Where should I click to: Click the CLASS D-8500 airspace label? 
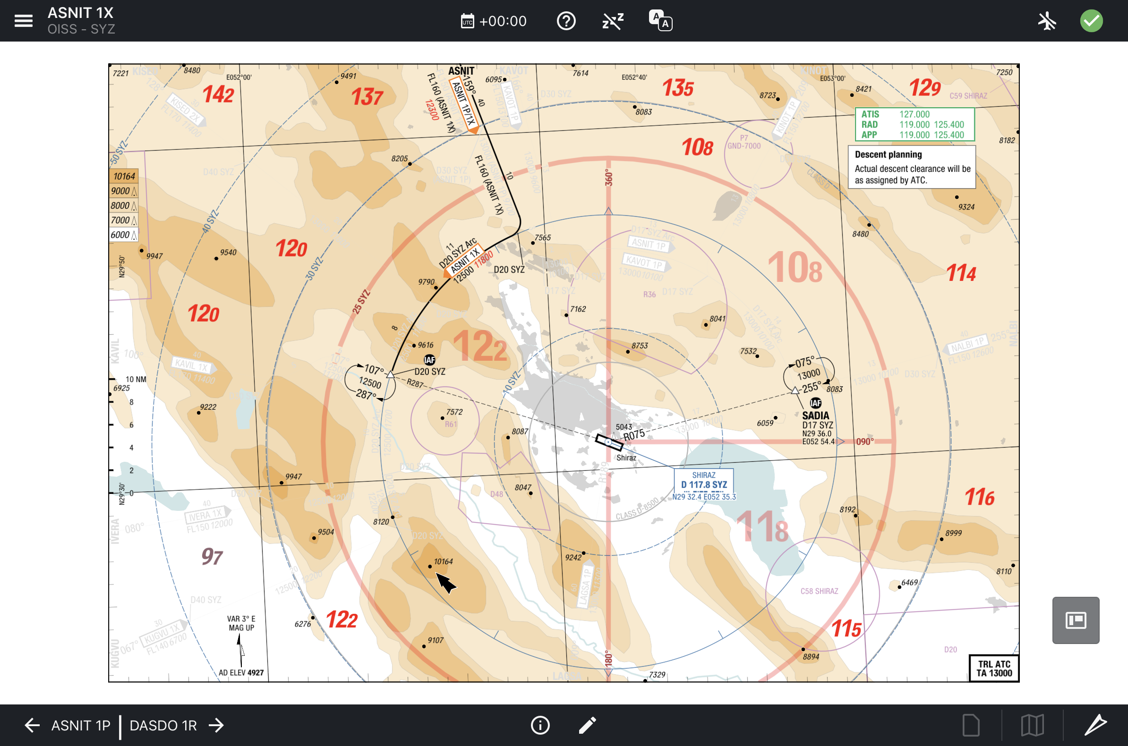click(x=637, y=509)
